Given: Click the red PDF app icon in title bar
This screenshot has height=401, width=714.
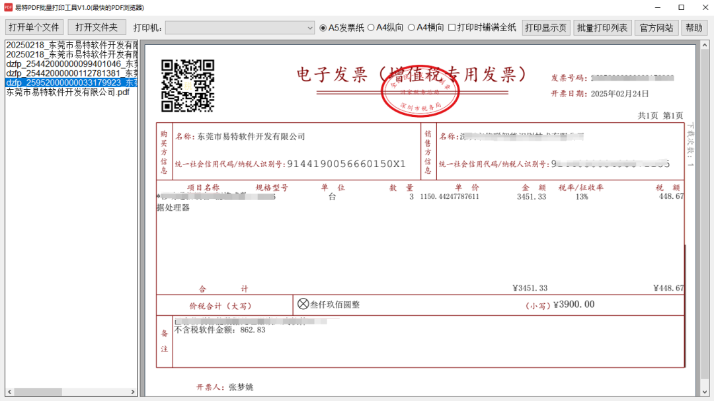Looking at the screenshot, I should [9, 7].
